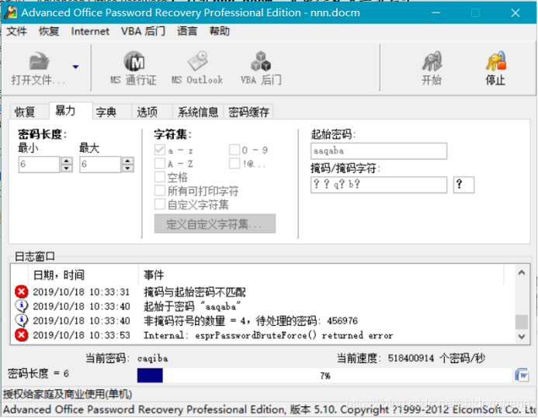Decrease the minimum (最小) password length
Screen dimensions: 538x418
(67, 168)
